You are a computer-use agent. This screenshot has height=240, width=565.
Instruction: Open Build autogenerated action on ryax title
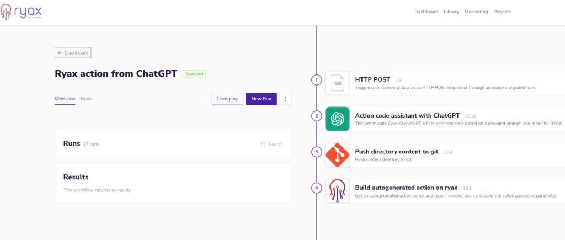(x=407, y=188)
